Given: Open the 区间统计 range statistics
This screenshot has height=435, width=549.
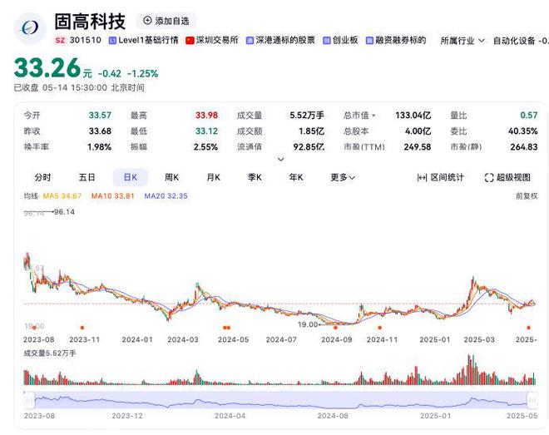Looking at the screenshot, I should tap(441, 178).
